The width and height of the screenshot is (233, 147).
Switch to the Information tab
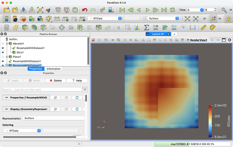[x=53, y=69]
